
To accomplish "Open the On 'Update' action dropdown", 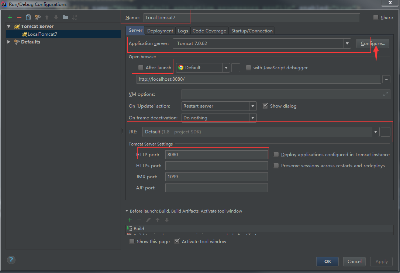I will click(253, 106).
